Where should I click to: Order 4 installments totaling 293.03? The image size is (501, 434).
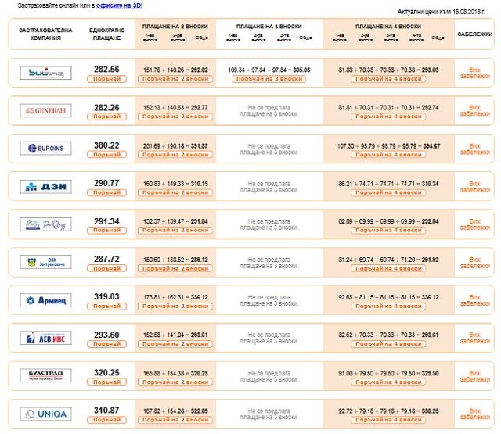tap(388, 79)
